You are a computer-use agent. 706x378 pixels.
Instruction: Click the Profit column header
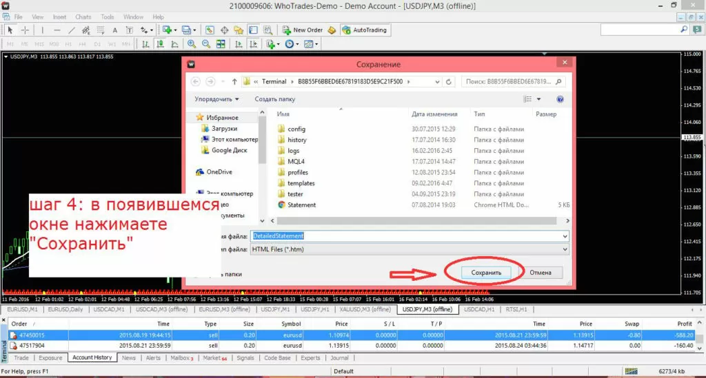685,324
